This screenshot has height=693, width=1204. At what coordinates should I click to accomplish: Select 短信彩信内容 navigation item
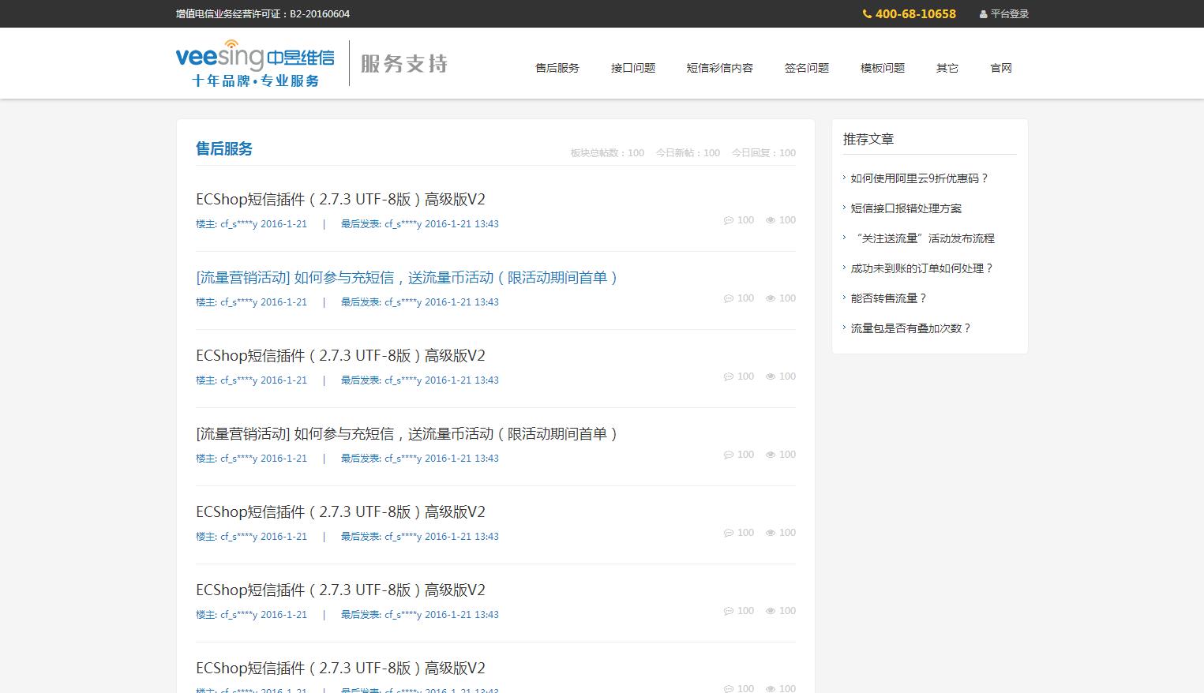click(x=719, y=68)
